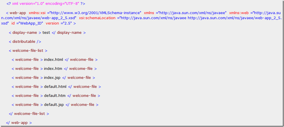
Task: Select the xmlns:web attribute name
Action: (x=239, y=13)
